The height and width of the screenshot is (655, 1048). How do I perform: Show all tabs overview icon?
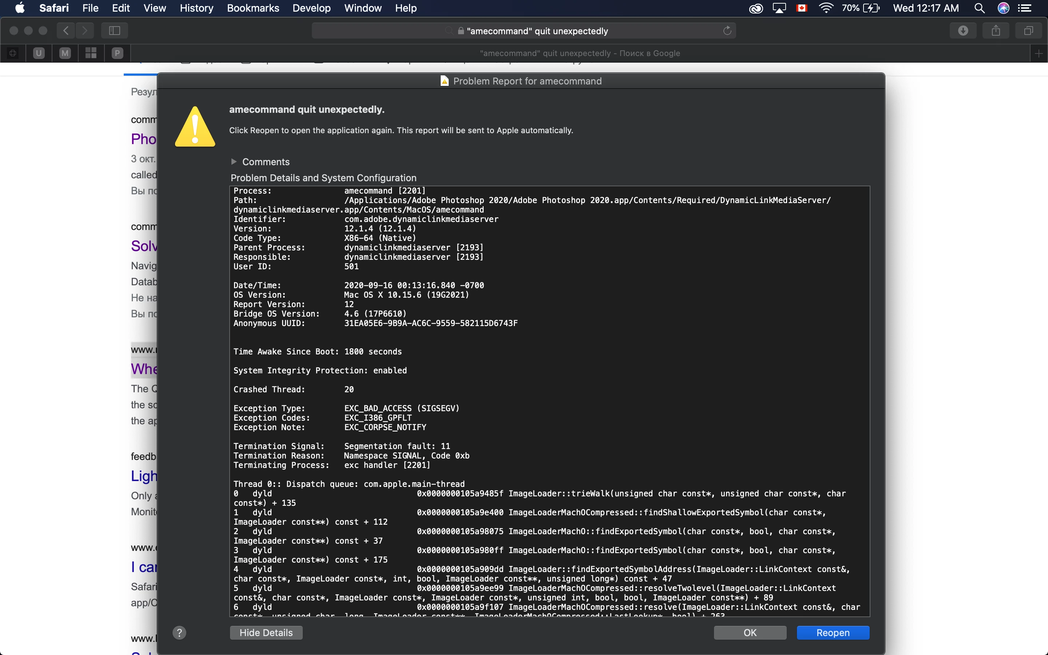pos(1028,30)
